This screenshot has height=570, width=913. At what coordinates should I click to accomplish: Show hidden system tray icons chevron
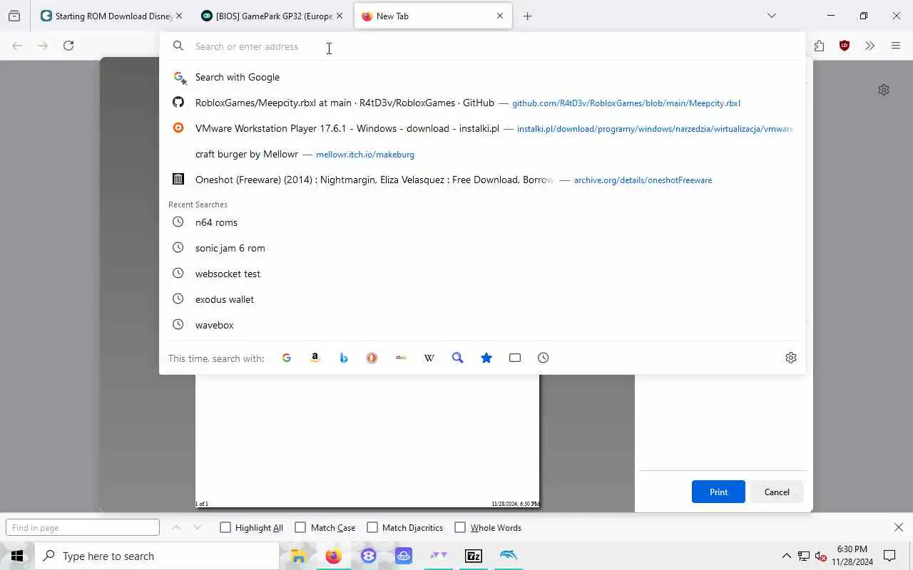787,556
